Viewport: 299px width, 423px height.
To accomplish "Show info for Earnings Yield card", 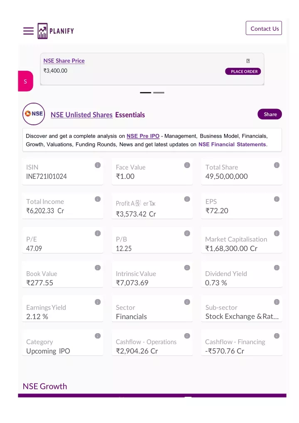I will click(x=98, y=302).
